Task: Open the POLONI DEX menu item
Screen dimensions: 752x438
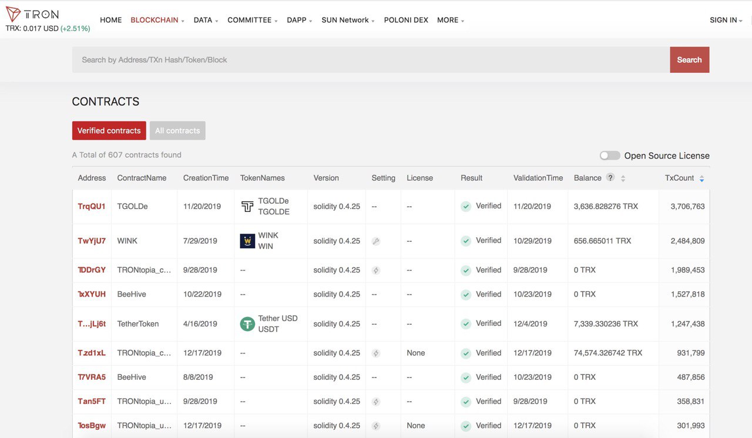Action: tap(406, 20)
